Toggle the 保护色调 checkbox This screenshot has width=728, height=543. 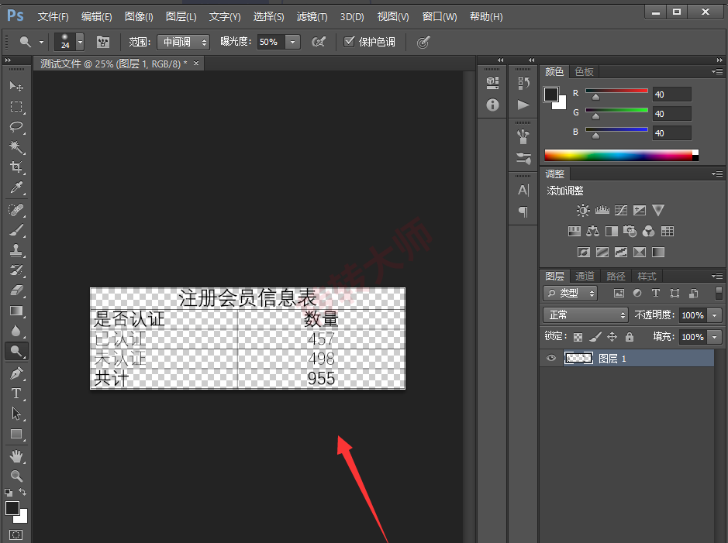coord(349,42)
